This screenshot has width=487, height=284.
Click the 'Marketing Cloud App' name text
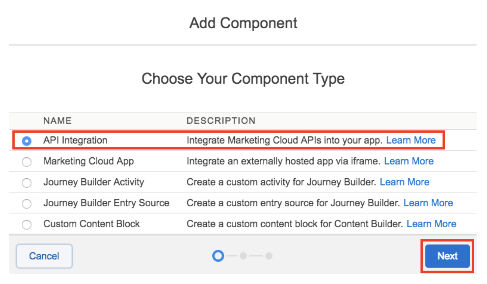pos(88,161)
